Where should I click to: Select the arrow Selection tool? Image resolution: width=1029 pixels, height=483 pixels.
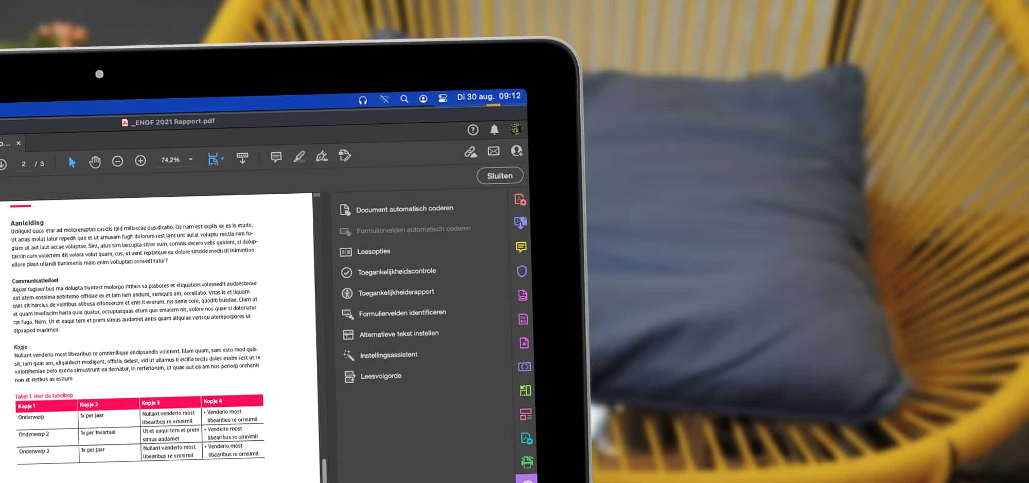(72, 162)
